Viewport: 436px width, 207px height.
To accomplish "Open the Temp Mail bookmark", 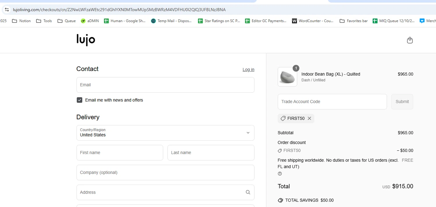I will pyautogui.click(x=171, y=21).
